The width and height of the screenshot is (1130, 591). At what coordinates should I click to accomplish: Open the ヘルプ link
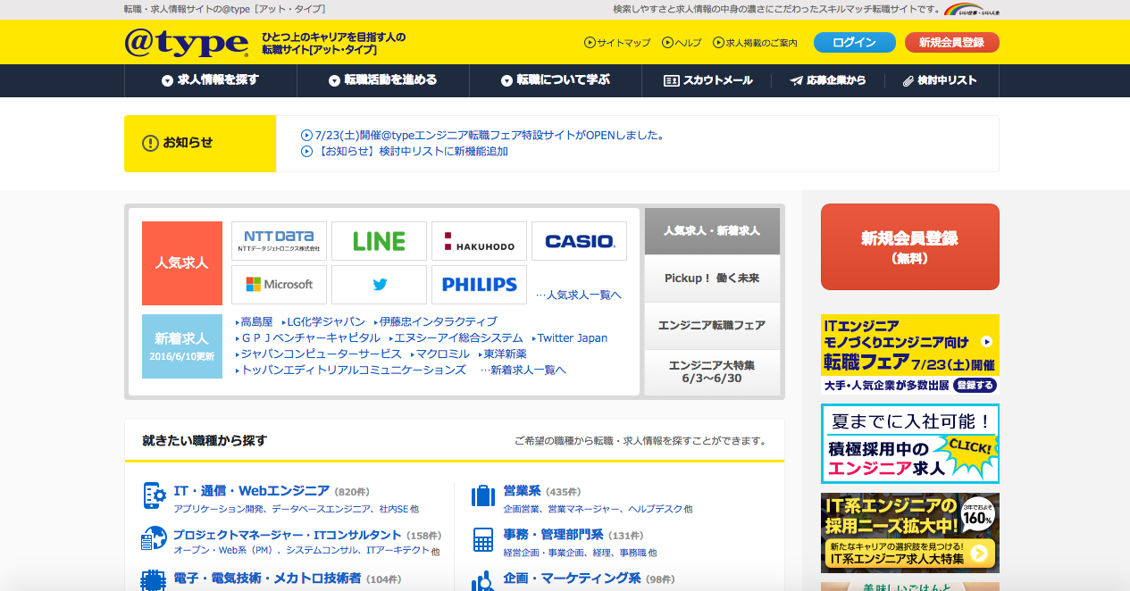pos(682,43)
